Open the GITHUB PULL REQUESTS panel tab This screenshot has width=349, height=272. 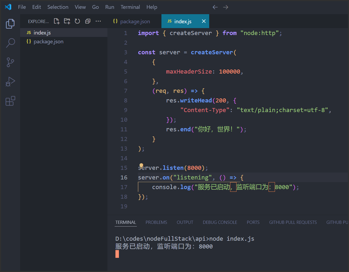[293, 222]
